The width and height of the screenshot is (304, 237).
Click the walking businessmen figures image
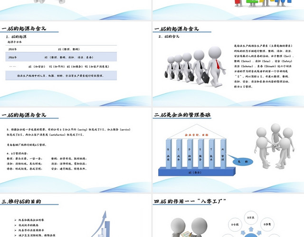pyautogui.click(x=195, y=67)
